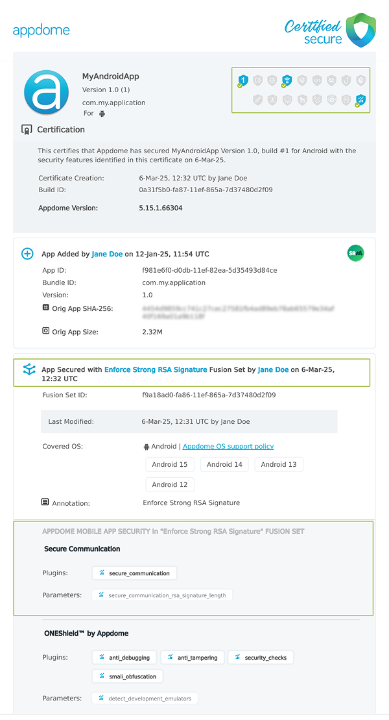This screenshot has width=389, height=720.
Task: Select the Android 15 version chip
Action: pyautogui.click(x=170, y=464)
